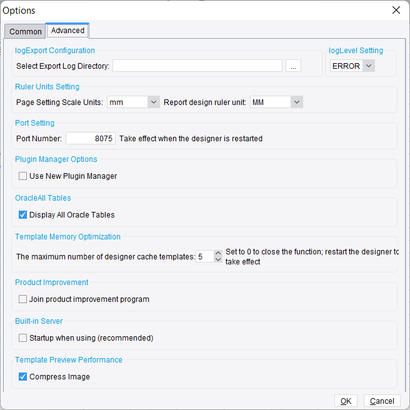Click the cache templates number field
The width and height of the screenshot is (410, 410).
205,256
